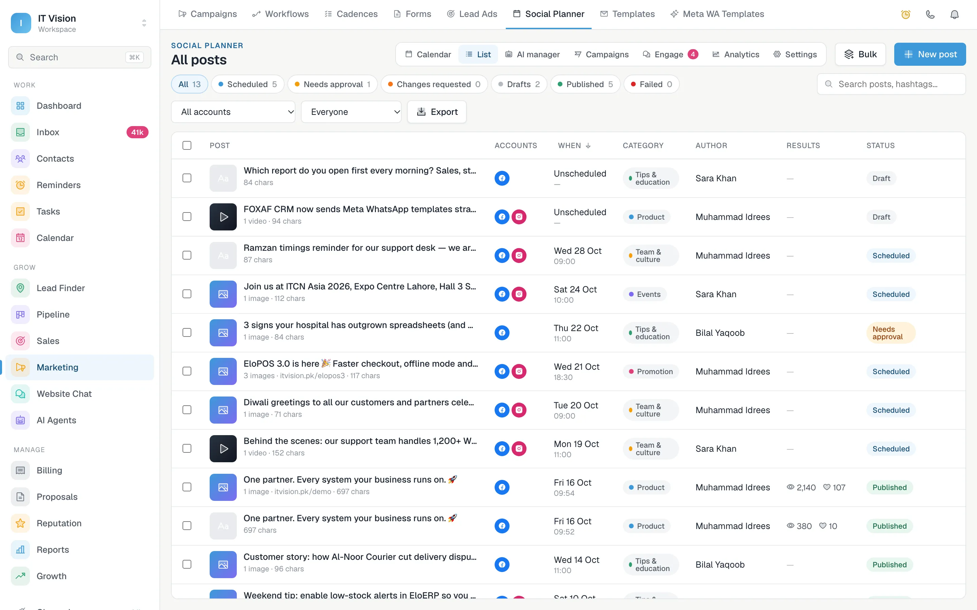Open Sales in sidebar
977x610 pixels.
(80, 341)
